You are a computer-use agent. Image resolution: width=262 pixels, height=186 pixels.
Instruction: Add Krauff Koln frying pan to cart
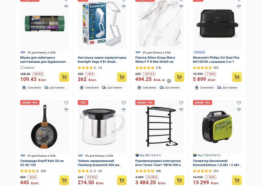point(64,180)
